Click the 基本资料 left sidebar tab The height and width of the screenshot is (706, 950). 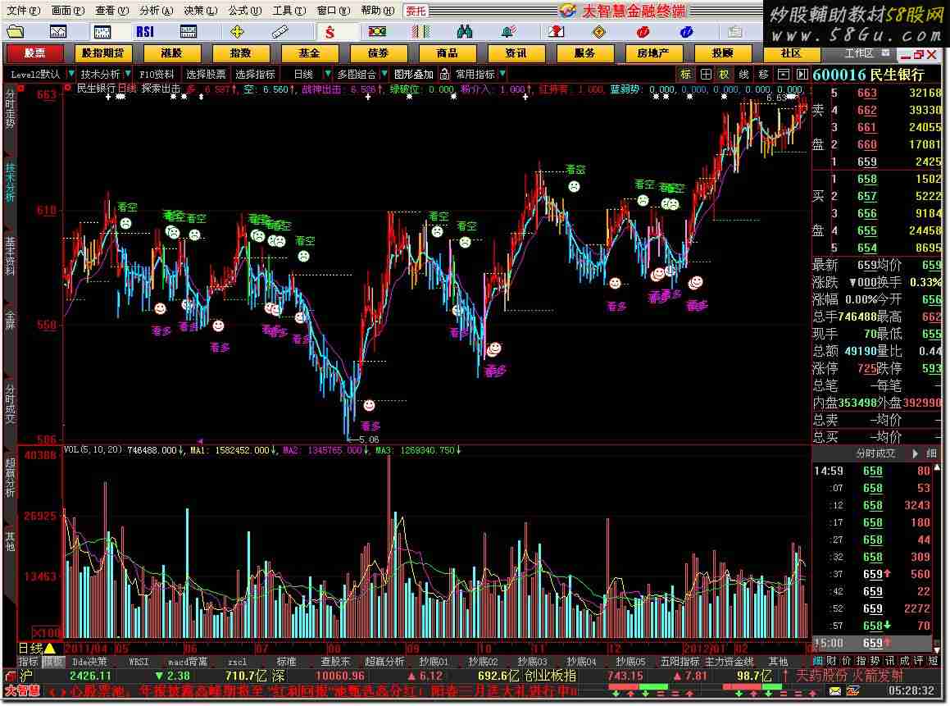[x=10, y=257]
